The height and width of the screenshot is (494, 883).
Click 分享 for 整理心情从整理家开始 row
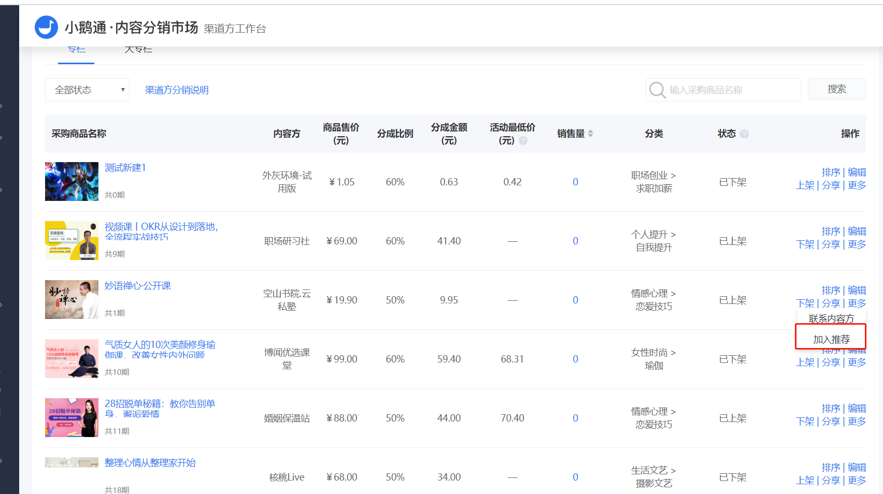coord(831,481)
